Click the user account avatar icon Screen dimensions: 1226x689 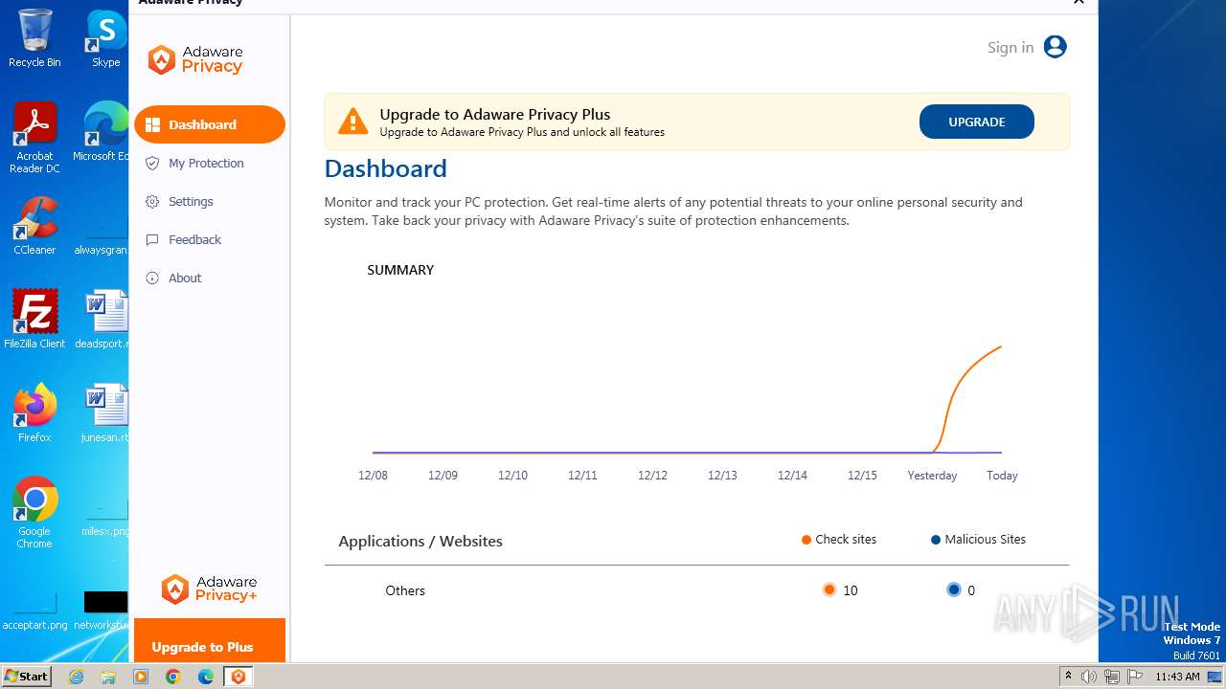pos(1056,47)
